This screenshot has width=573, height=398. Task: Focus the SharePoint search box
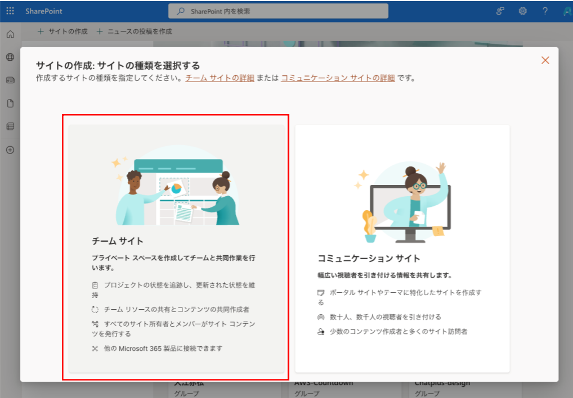pyautogui.click(x=278, y=11)
